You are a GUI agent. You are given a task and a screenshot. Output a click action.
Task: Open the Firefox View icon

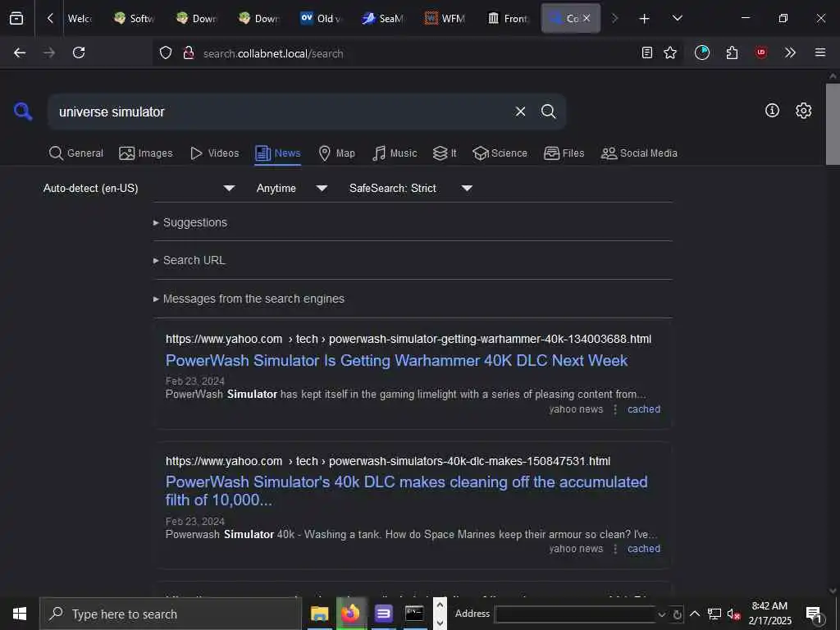16,19
